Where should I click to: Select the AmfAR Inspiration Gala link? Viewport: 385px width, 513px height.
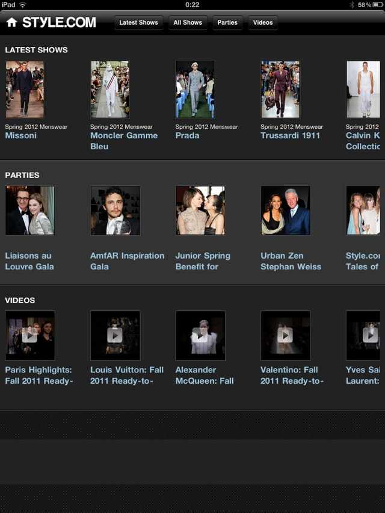coord(128,261)
